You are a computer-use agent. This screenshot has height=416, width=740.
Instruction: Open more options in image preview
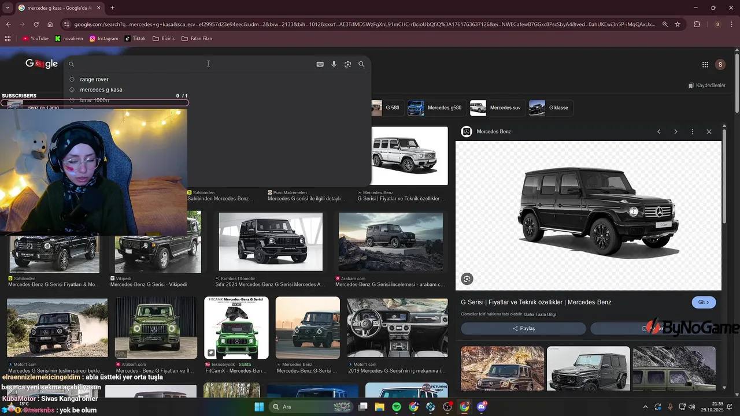coord(692,132)
